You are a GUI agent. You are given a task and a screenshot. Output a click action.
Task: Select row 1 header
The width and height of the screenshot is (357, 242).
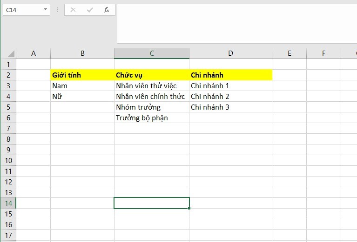[x=8, y=64]
